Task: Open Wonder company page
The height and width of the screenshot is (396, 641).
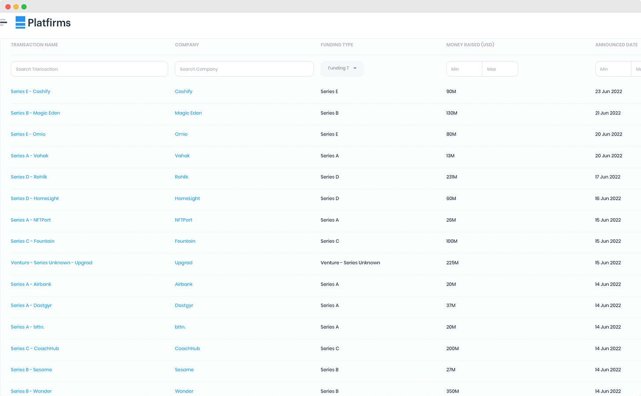Action: (184, 391)
